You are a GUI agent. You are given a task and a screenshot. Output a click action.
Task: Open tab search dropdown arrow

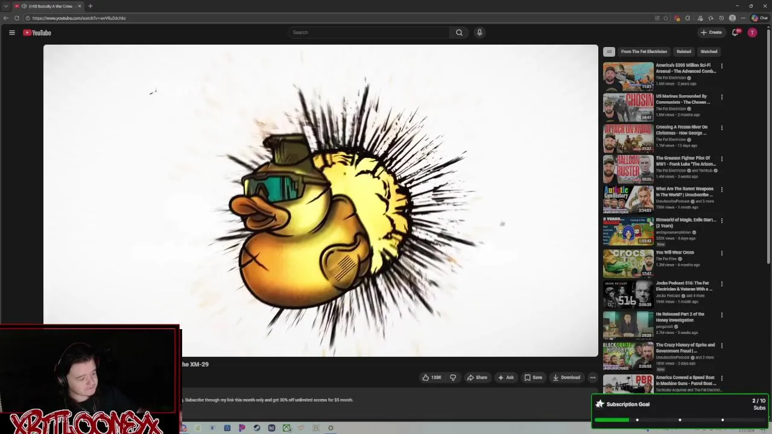pyautogui.click(x=5, y=6)
